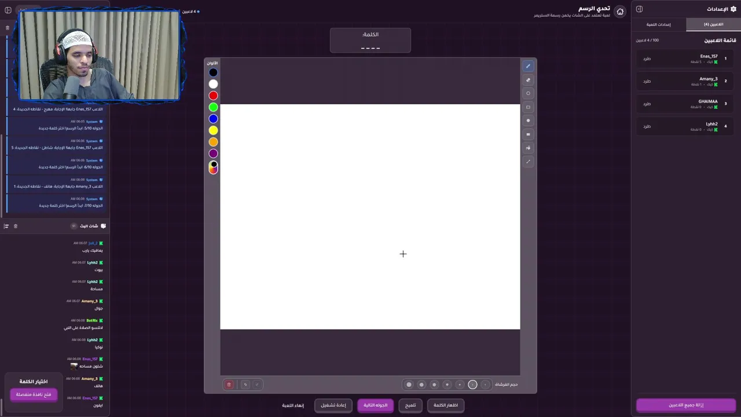This screenshot has width=741, height=417.
Task: Select the straight line tool
Action: click(x=528, y=162)
